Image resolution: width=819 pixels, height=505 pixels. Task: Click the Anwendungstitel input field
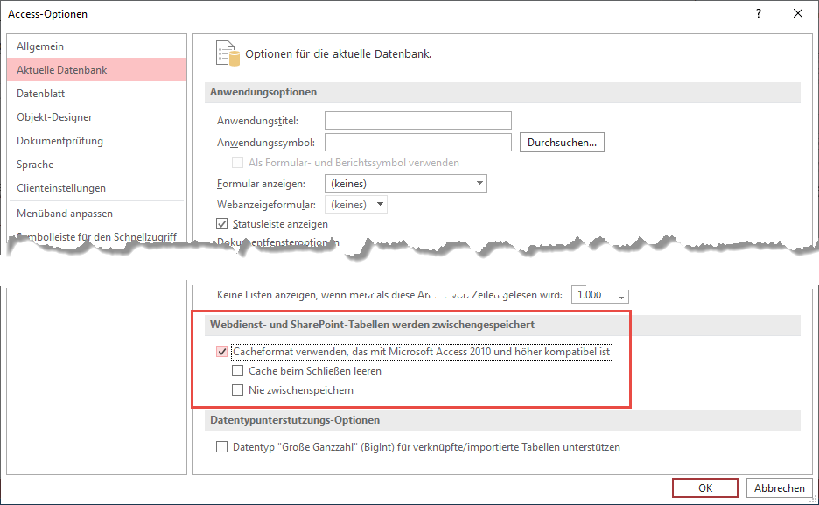(x=417, y=120)
